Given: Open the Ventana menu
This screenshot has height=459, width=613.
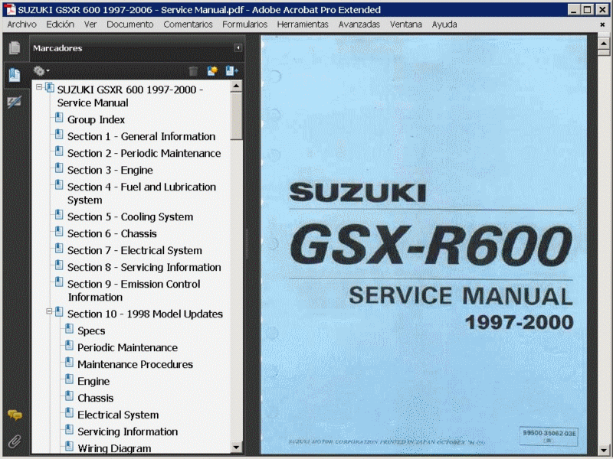Looking at the screenshot, I should [406, 24].
